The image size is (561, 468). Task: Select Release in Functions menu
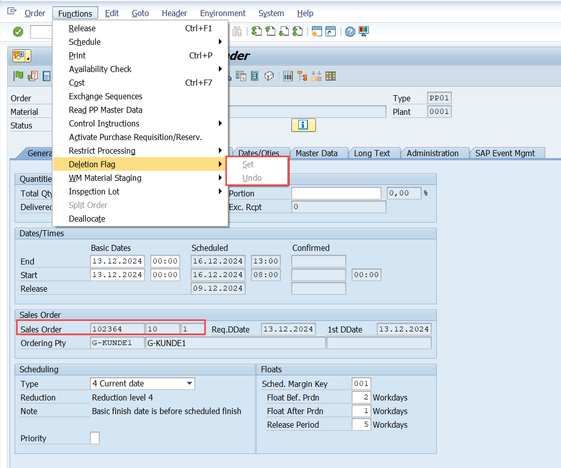coord(140,28)
